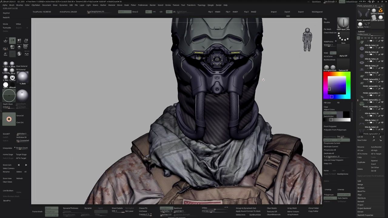Expand the Subtool palette header
Image resolution: width=388 pixels, height=218 pixels.
point(361,31)
